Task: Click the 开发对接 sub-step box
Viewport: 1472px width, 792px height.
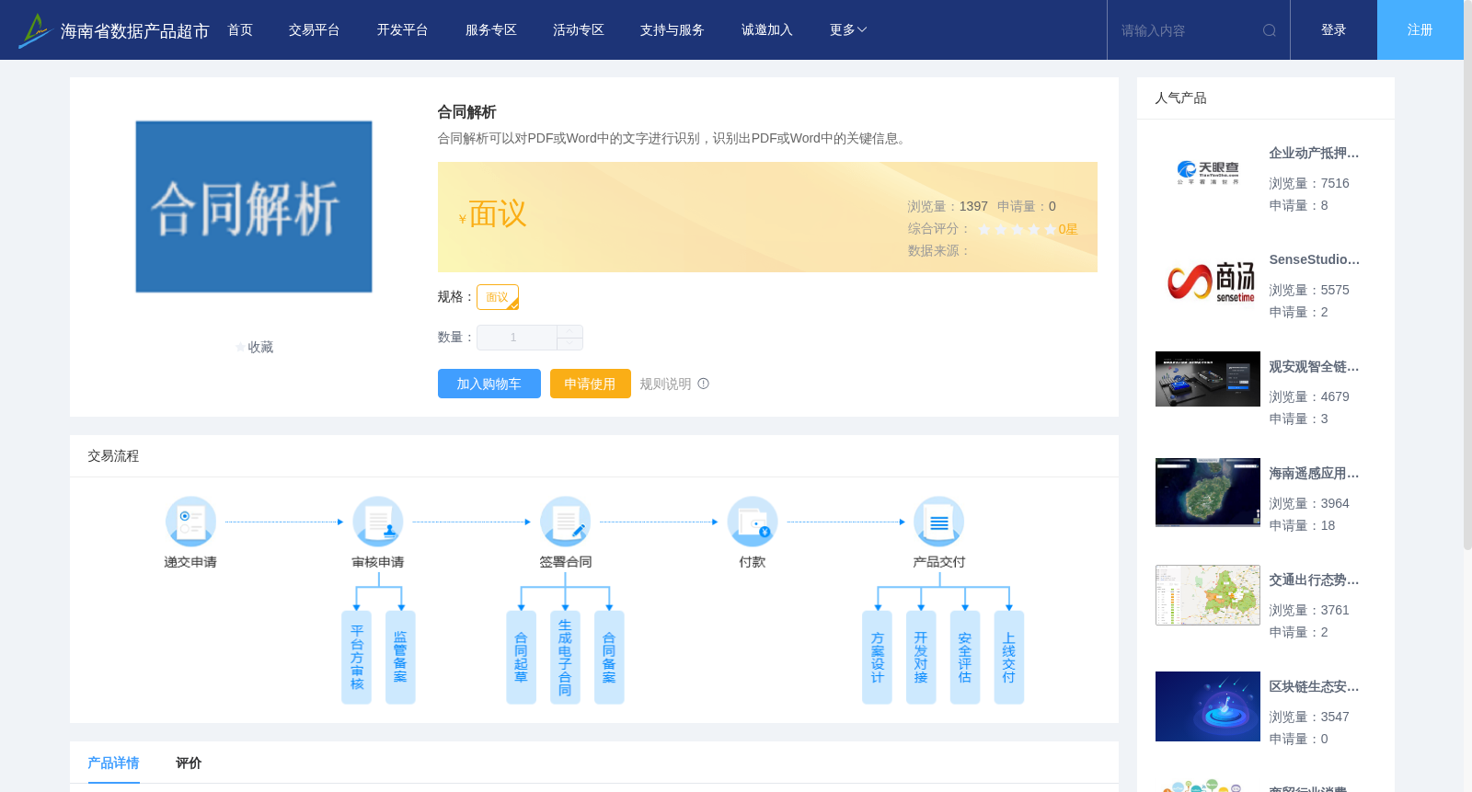Action: coord(921,658)
